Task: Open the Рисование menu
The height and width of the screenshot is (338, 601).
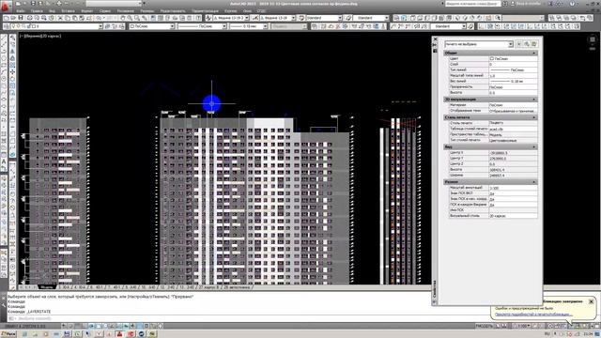Action: coord(126,11)
